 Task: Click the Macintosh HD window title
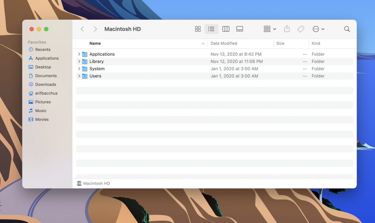122,29
